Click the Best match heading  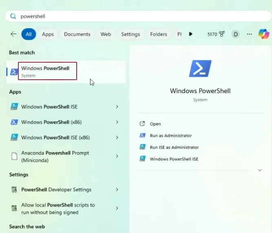pyautogui.click(x=22, y=52)
